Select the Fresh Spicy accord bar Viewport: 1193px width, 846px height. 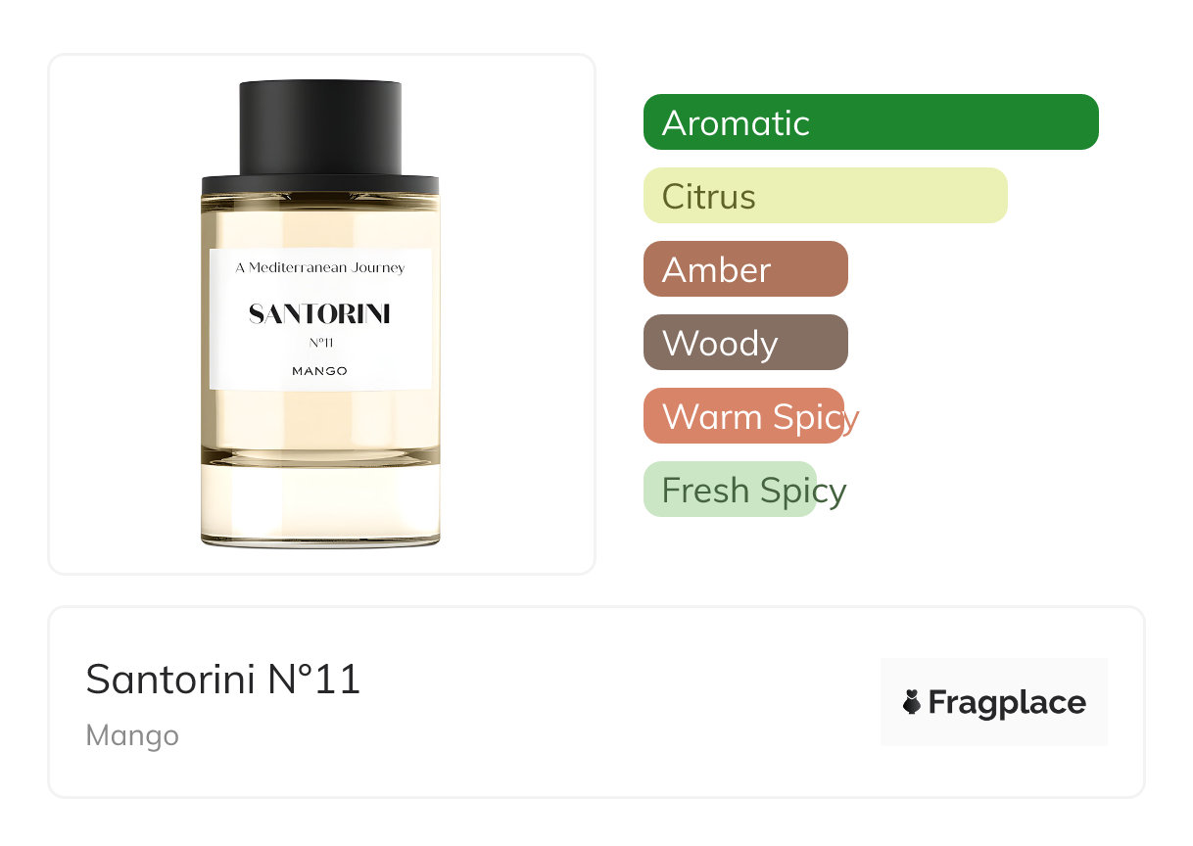[730, 490]
